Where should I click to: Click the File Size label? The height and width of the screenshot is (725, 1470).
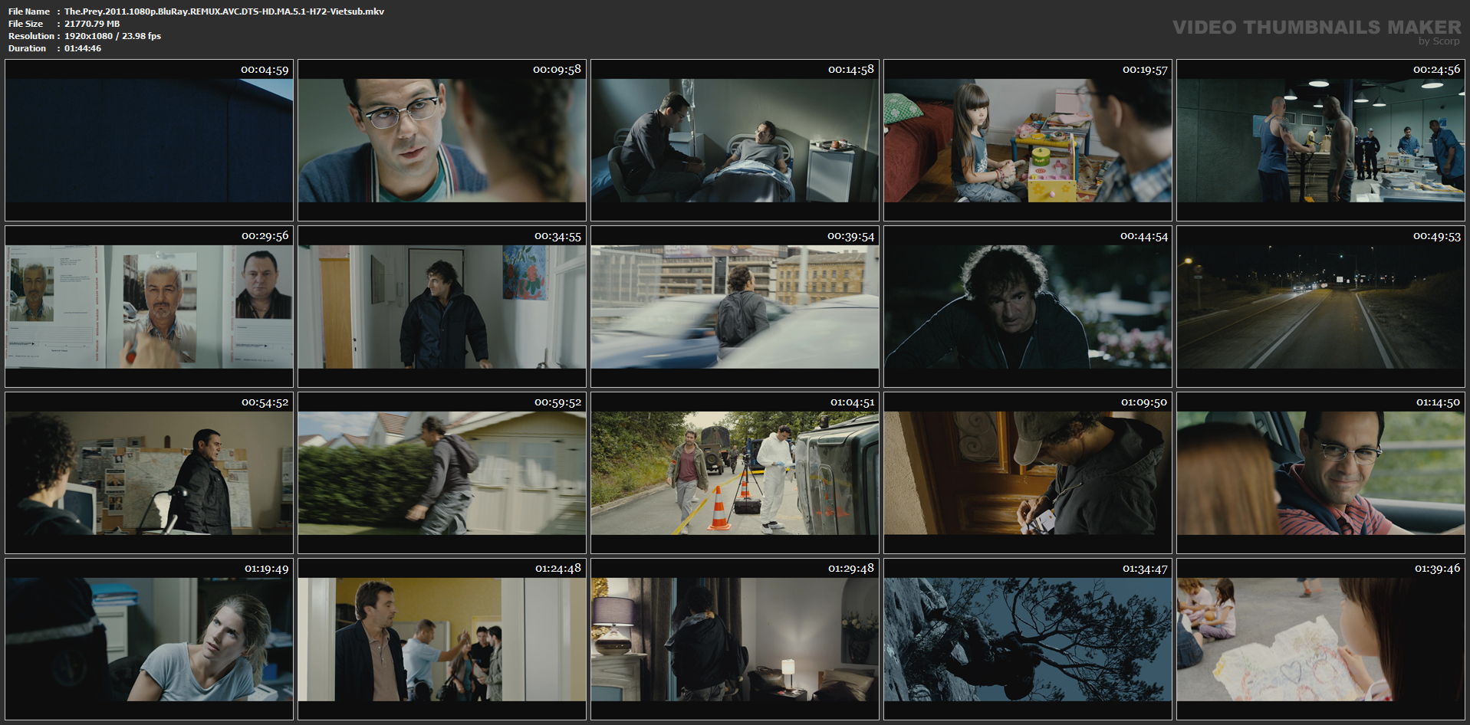tap(26, 24)
